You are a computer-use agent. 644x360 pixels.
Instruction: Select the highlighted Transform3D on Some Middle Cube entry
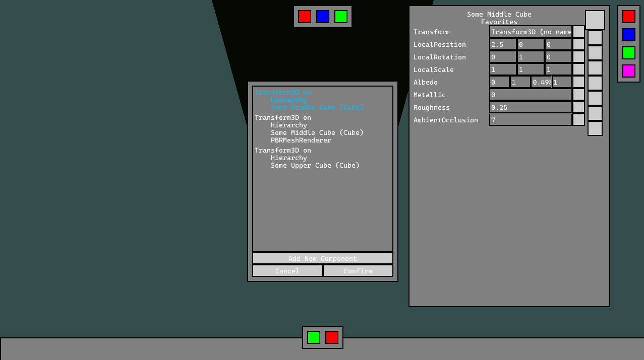(x=309, y=100)
